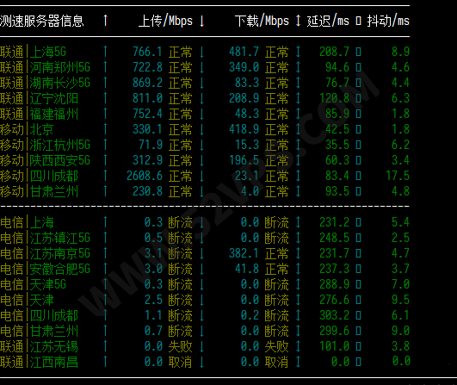Screen dimensions: 457x385
Task: Click the server name 联通|河南郑州5G
Action: [45, 67]
